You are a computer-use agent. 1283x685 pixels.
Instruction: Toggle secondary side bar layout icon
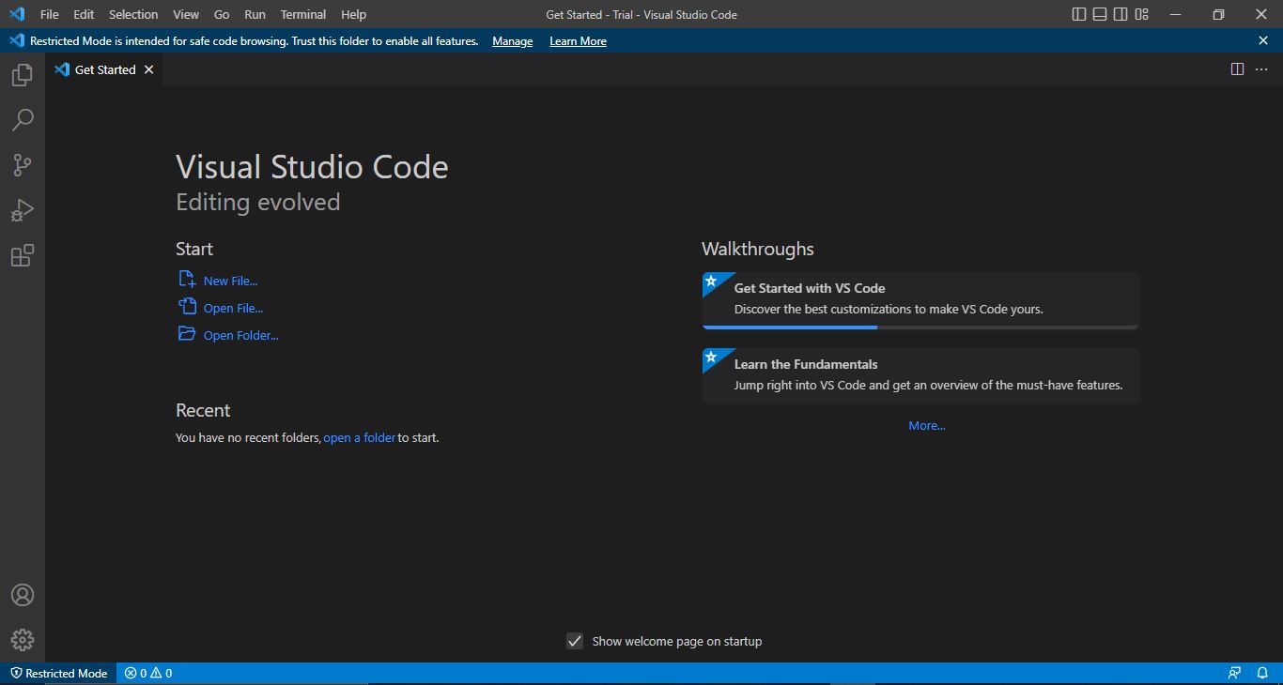[1121, 14]
